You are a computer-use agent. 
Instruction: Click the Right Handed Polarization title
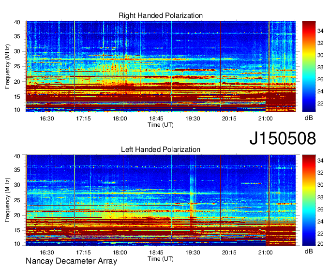coord(161,15)
